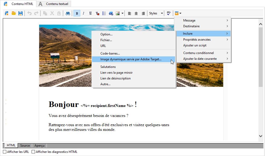Screen dimensions: 265x156
Task: Open the binoculars Find tool
Action: [68, 13]
